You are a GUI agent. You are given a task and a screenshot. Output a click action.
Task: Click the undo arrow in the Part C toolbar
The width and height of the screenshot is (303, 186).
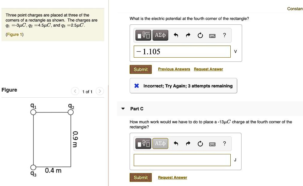tap(176, 144)
